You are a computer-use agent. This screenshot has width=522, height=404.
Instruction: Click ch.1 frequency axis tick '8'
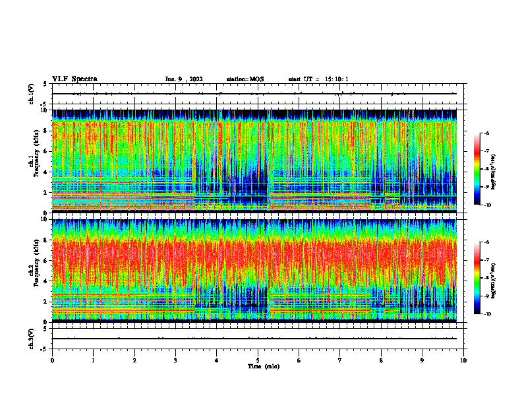pos(45,131)
